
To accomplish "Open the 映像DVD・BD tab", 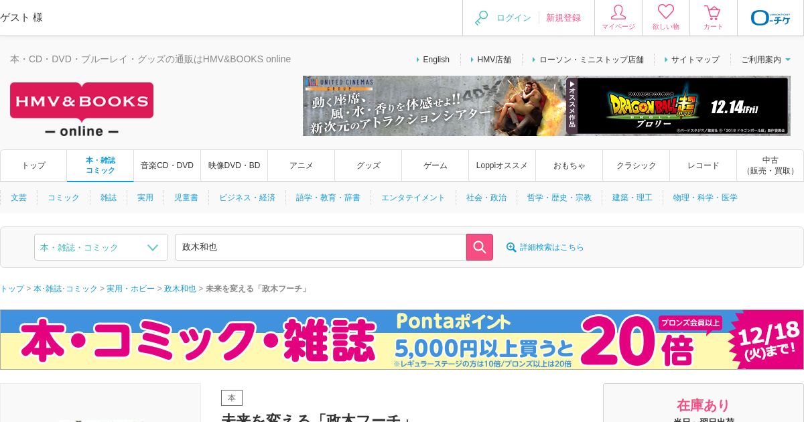I will (234, 165).
